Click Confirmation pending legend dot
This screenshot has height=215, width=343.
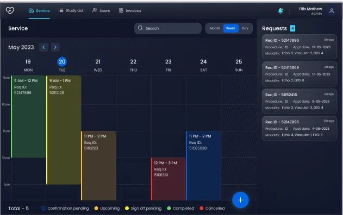pos(43,208)
